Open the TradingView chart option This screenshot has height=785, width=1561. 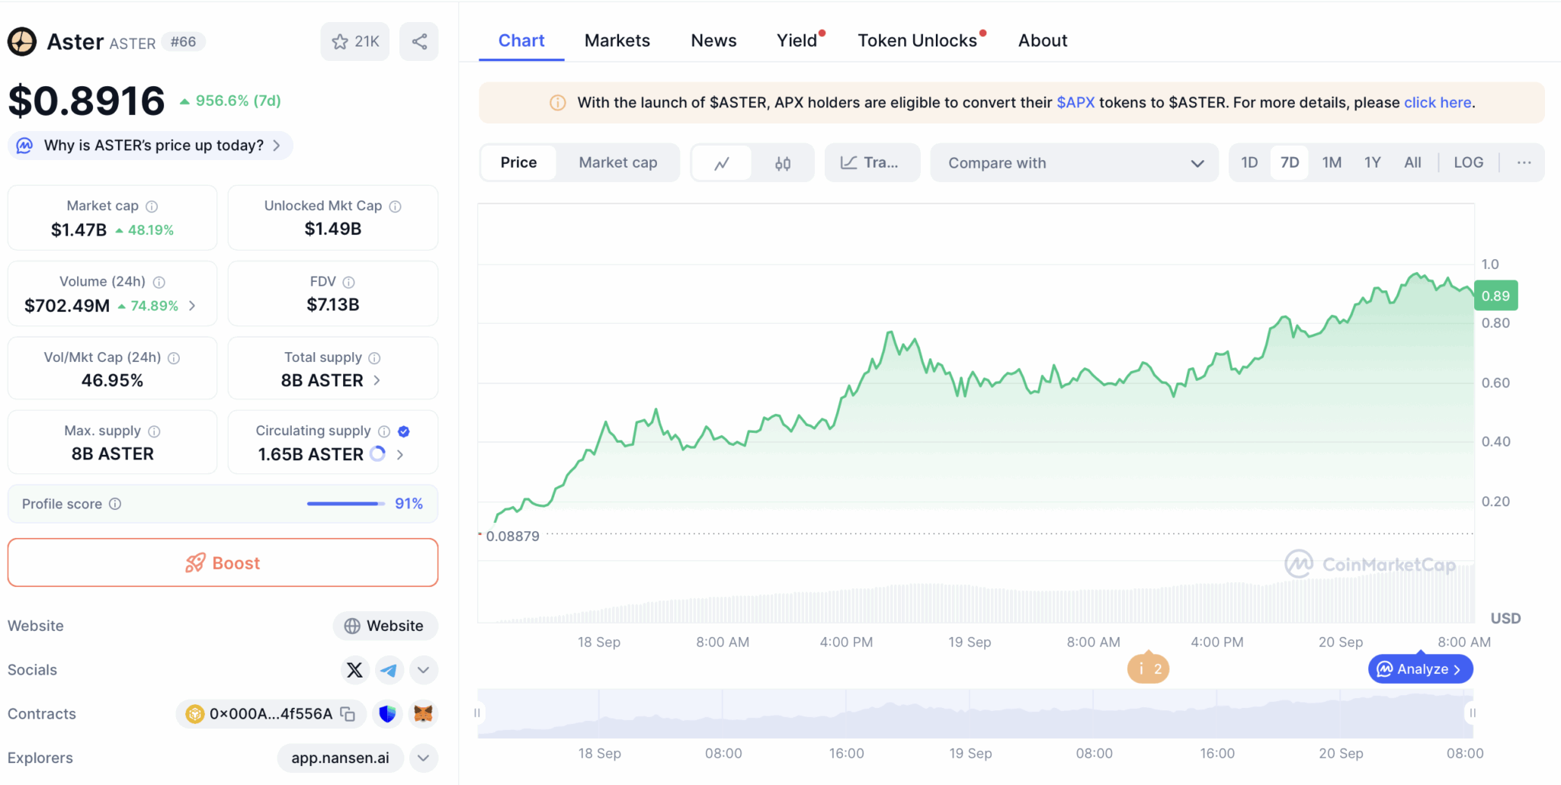872,162
